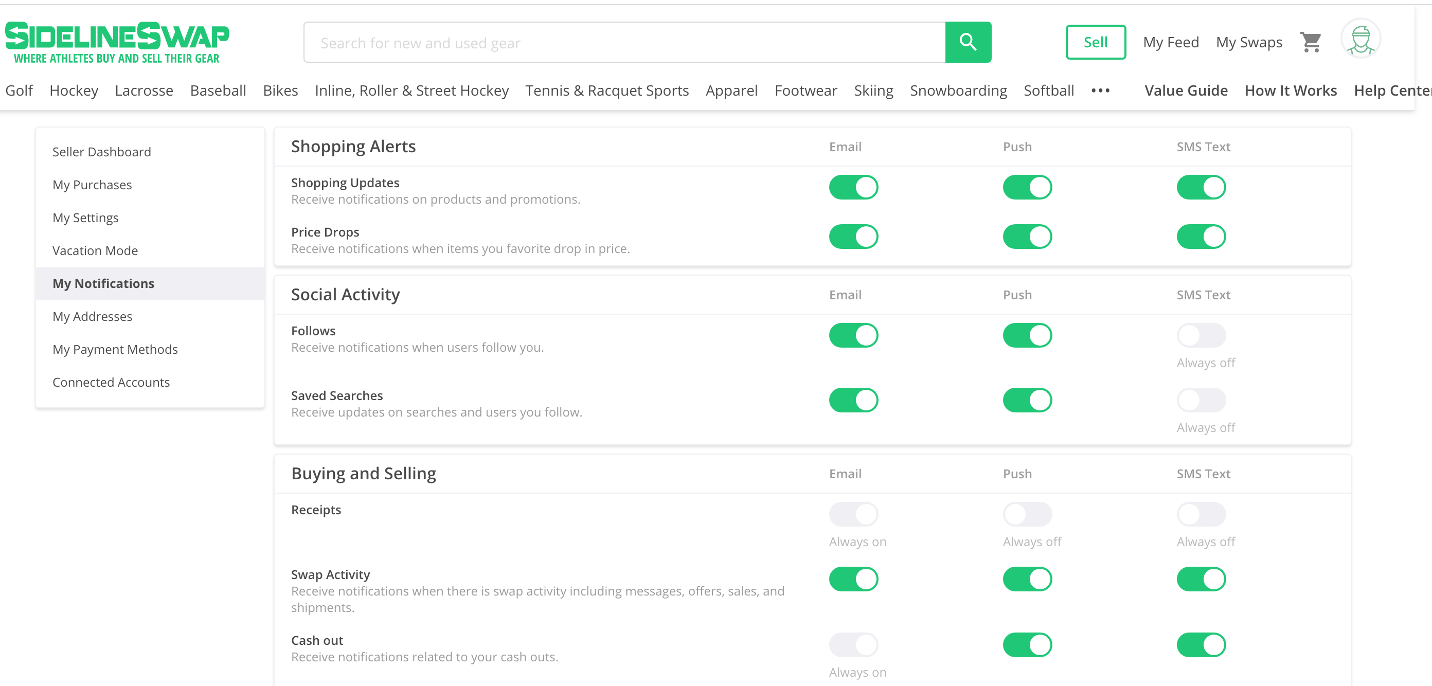This screenshot has height=686, width=1432.
Task: Toggle Shopping Updates SMS text notifications
Action: [x=1201, y=187]
